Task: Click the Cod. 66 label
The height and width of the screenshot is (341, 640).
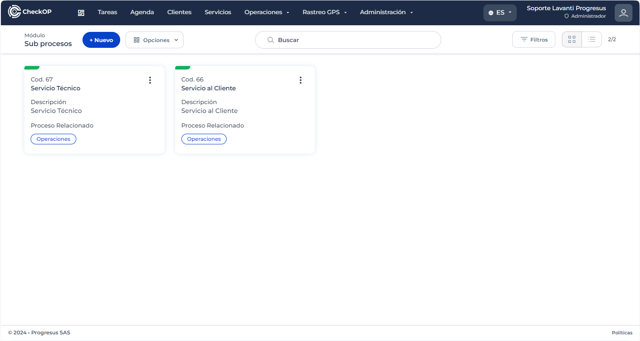Action: (192, 80)
